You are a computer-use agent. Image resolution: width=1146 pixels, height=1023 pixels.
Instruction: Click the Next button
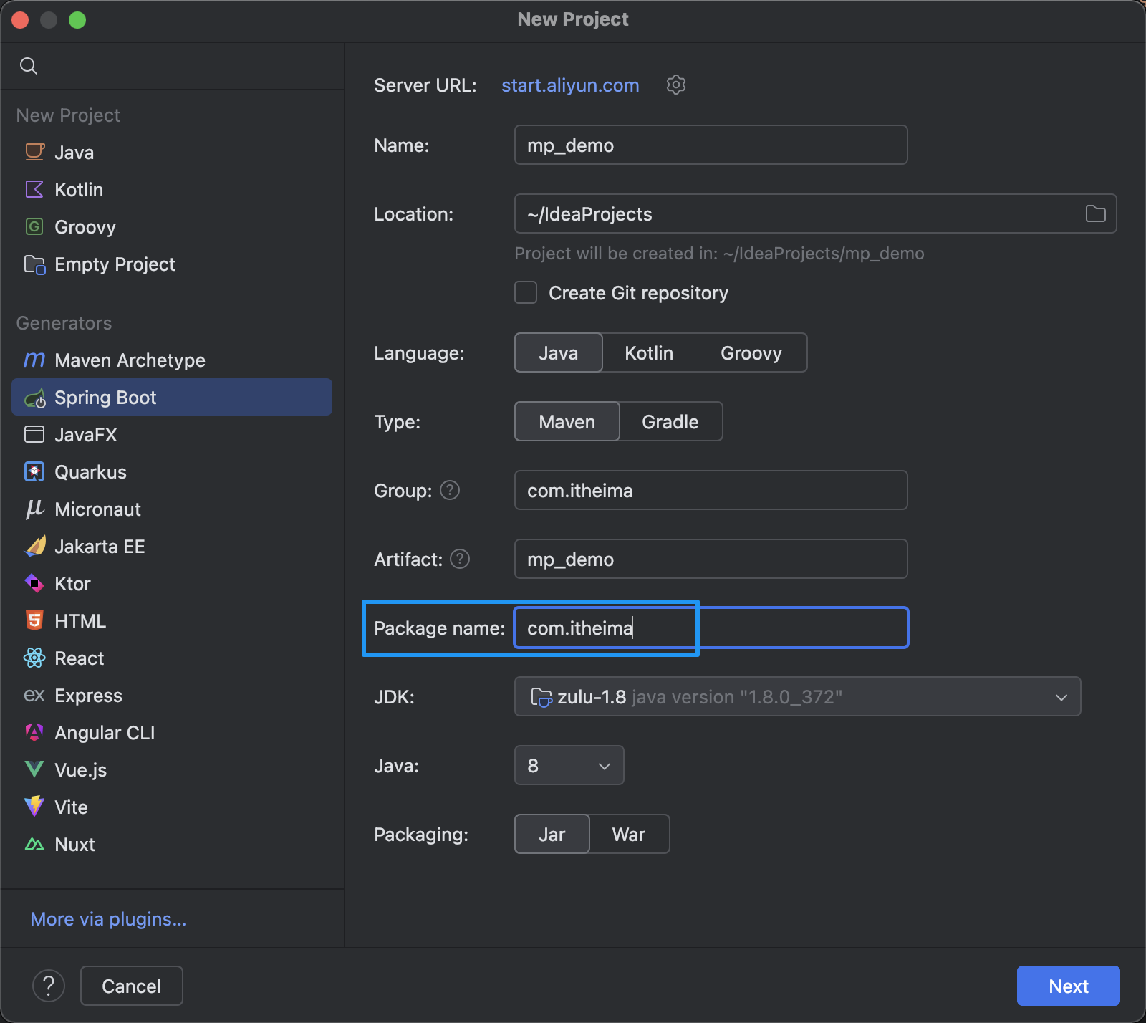(1069, 986)
